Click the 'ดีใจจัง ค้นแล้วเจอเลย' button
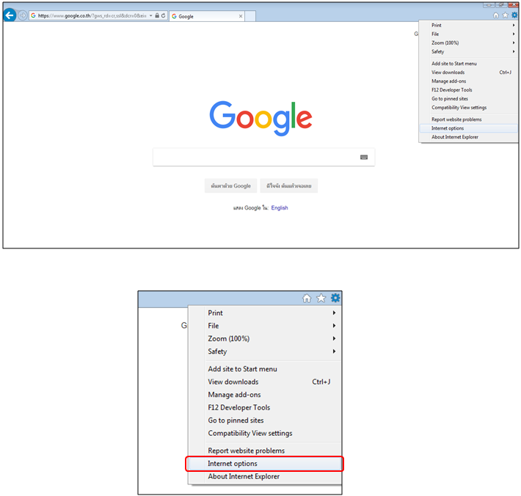 point(288,186)
